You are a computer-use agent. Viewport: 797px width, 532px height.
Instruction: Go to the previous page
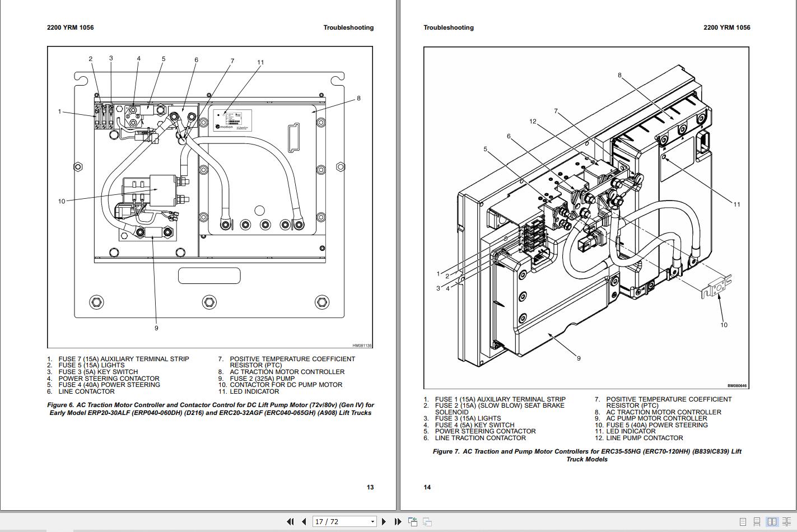304,521
